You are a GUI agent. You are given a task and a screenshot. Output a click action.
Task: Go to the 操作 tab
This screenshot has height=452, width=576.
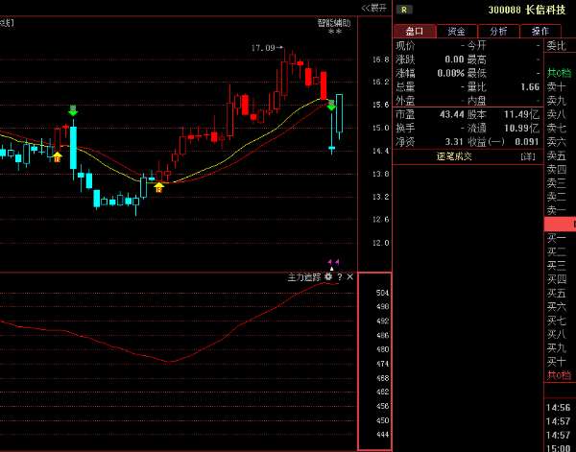(540, 31)
